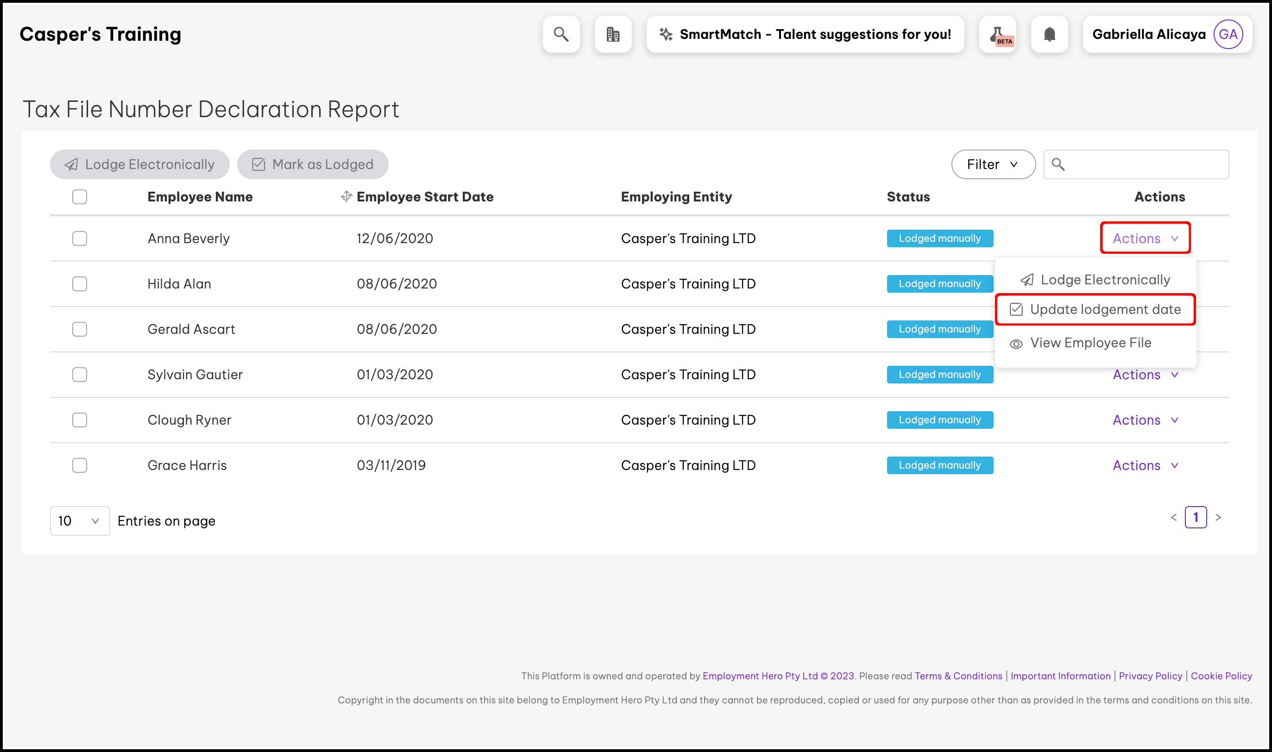Open the Important Information link

[x=1061, y=676]
